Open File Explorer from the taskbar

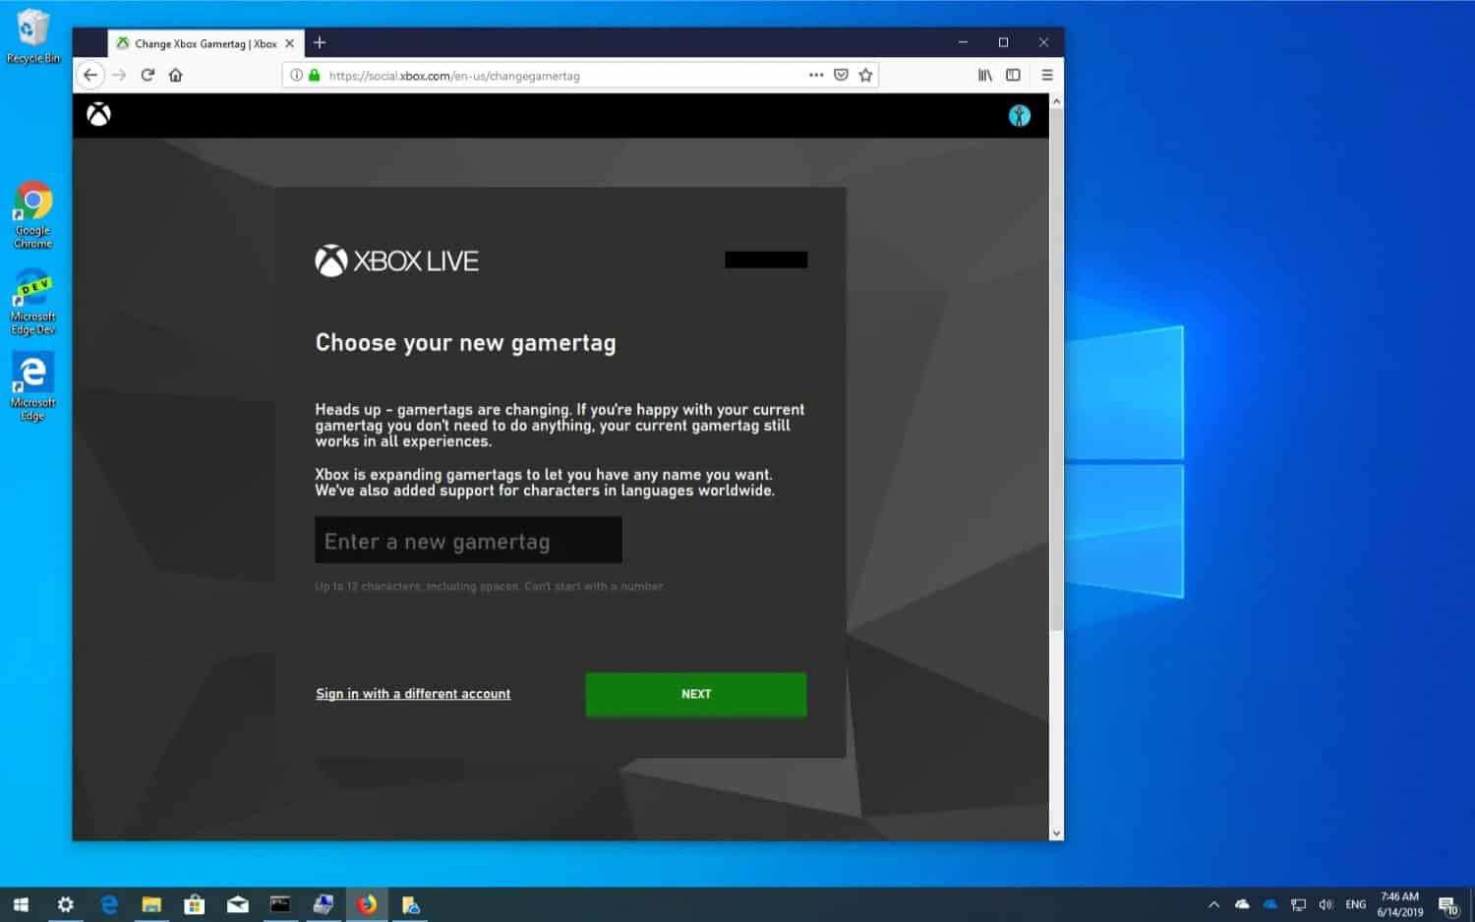[x=151, y=904]
